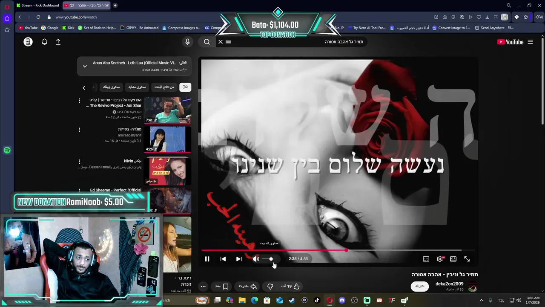Viewport: 545px width, 307px height.
Task: Go back in browser
Action: [20, 17]
